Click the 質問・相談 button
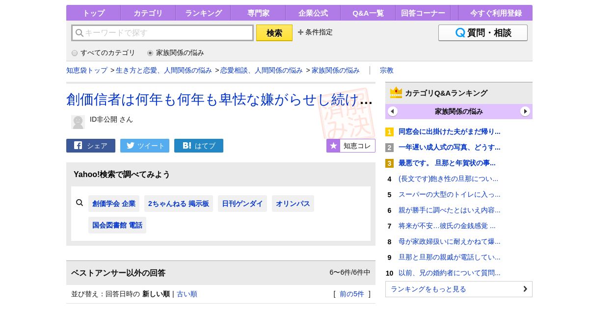589x309 pixels. [x=483, y=33]
